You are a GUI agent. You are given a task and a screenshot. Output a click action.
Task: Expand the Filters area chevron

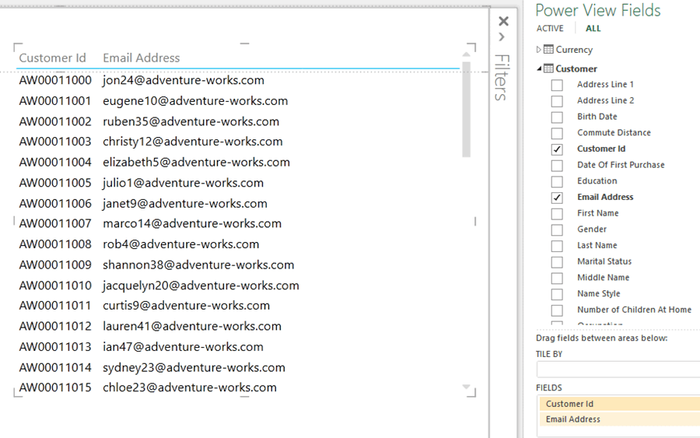pos(502,37)
